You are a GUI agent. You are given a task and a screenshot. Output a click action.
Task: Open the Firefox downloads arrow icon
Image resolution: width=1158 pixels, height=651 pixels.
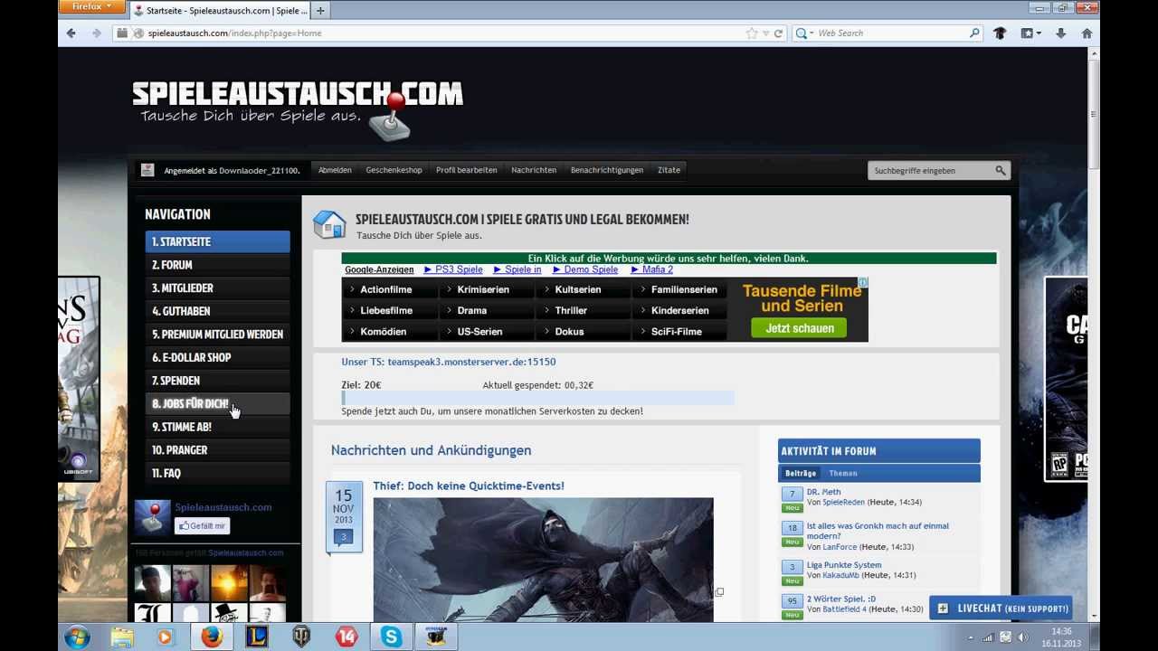point(1060,33)
